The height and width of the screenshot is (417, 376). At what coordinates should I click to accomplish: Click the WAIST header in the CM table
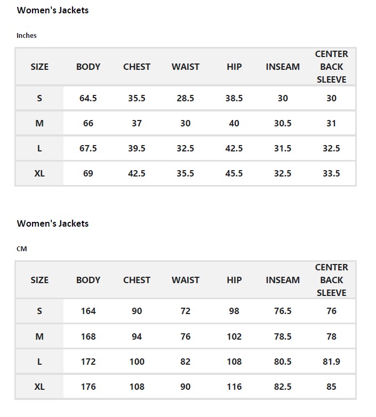click(186, 280)
